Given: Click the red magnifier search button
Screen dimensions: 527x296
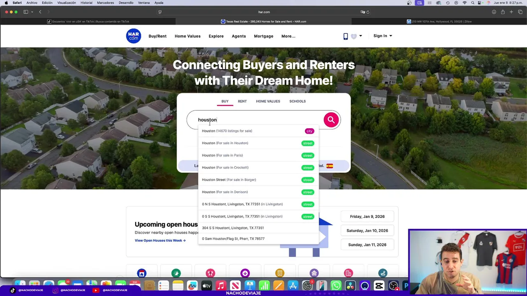Looking at the screenshot, I should [x=331, y=120].
